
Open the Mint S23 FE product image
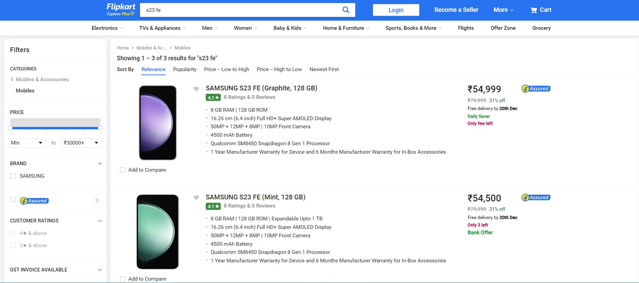[158, 232]
